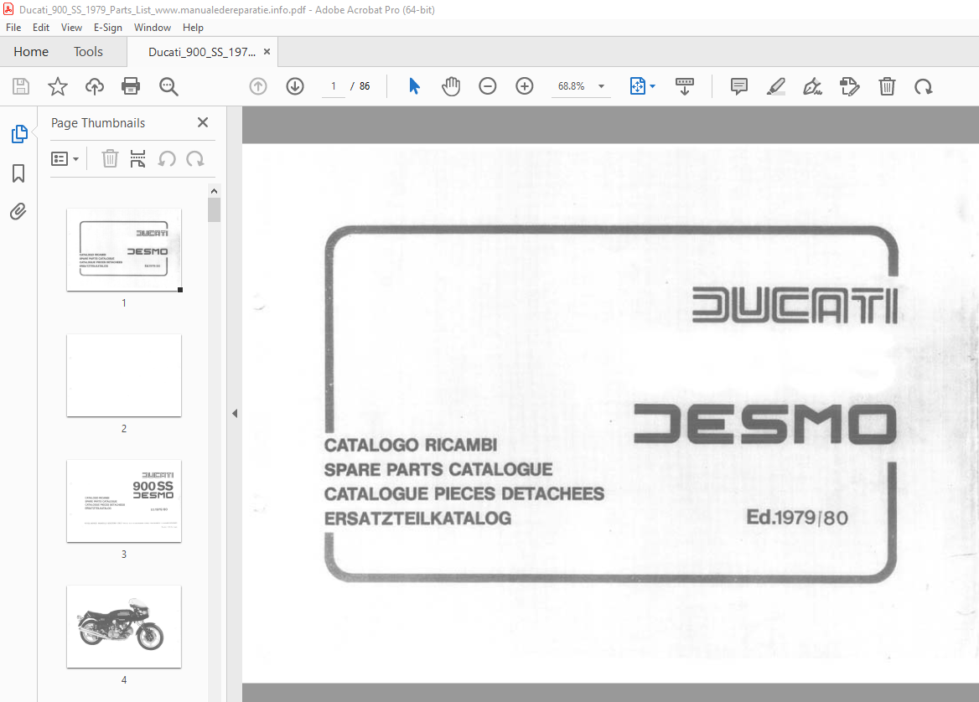This screenshot has height=702, width=979.
Task: Rotate the page using the main toolbar rotate icon
Action: 924,87
